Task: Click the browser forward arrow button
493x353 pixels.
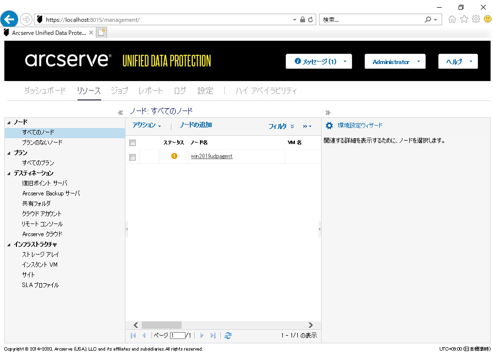Action: click(26, 19)
